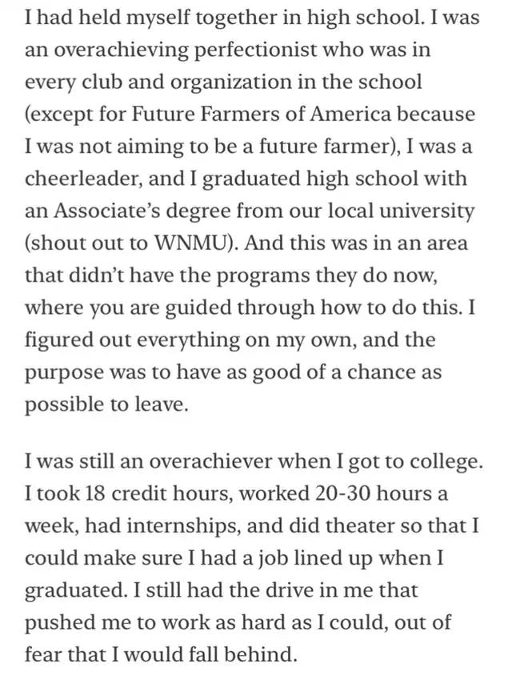Click the word "internships"
Screen dimensions: 512x680
pos(182,526)
